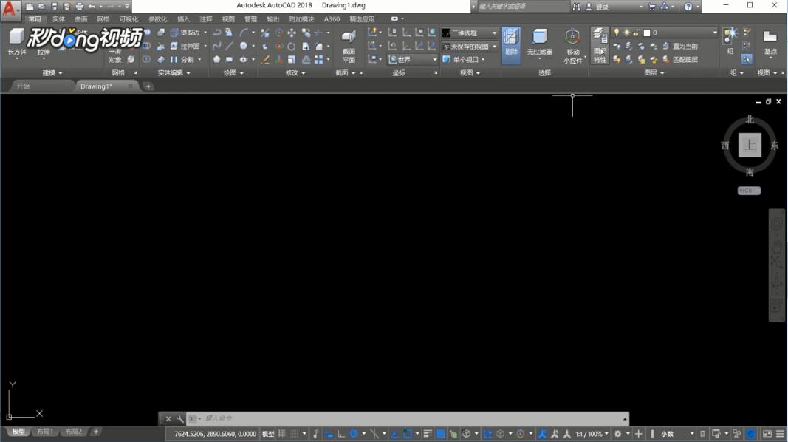Open the unsaved view (未保存的视图) dropdown
The width and height of the screenshot is (788, 442).
(470, 47)
